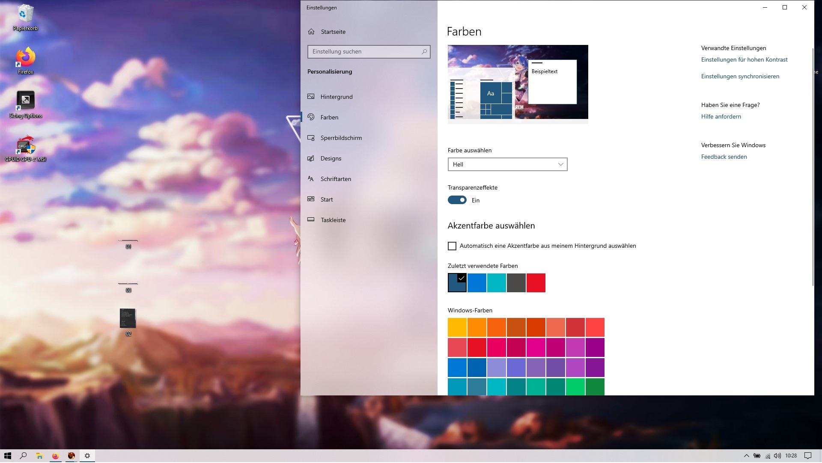This screenshot has width=822, height=463.
Task: Click Feedback senden link
Action: pos(724,157)
